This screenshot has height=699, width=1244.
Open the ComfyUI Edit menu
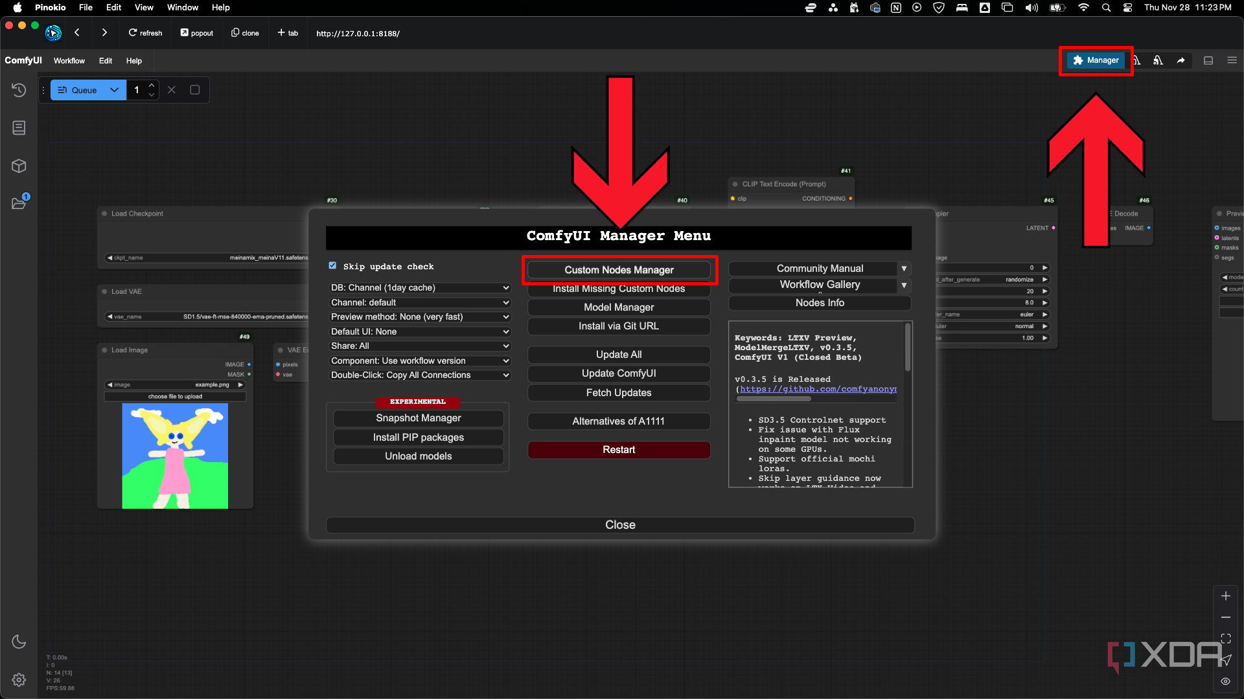tap(106, 60)
